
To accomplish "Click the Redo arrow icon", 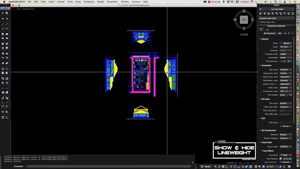I will [x=7, y=19].
